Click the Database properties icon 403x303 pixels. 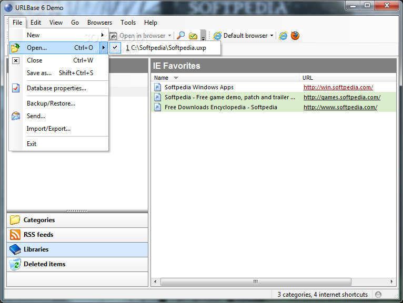point(16,88)
